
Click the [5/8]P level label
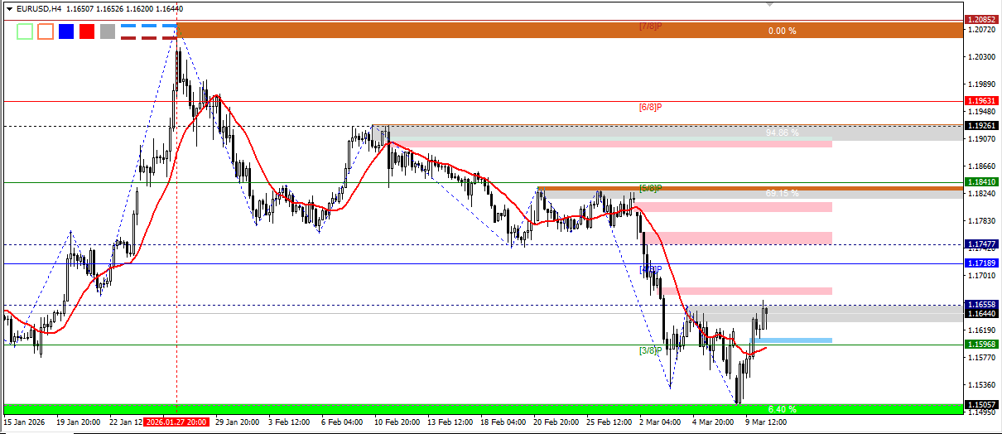(650, 189)
